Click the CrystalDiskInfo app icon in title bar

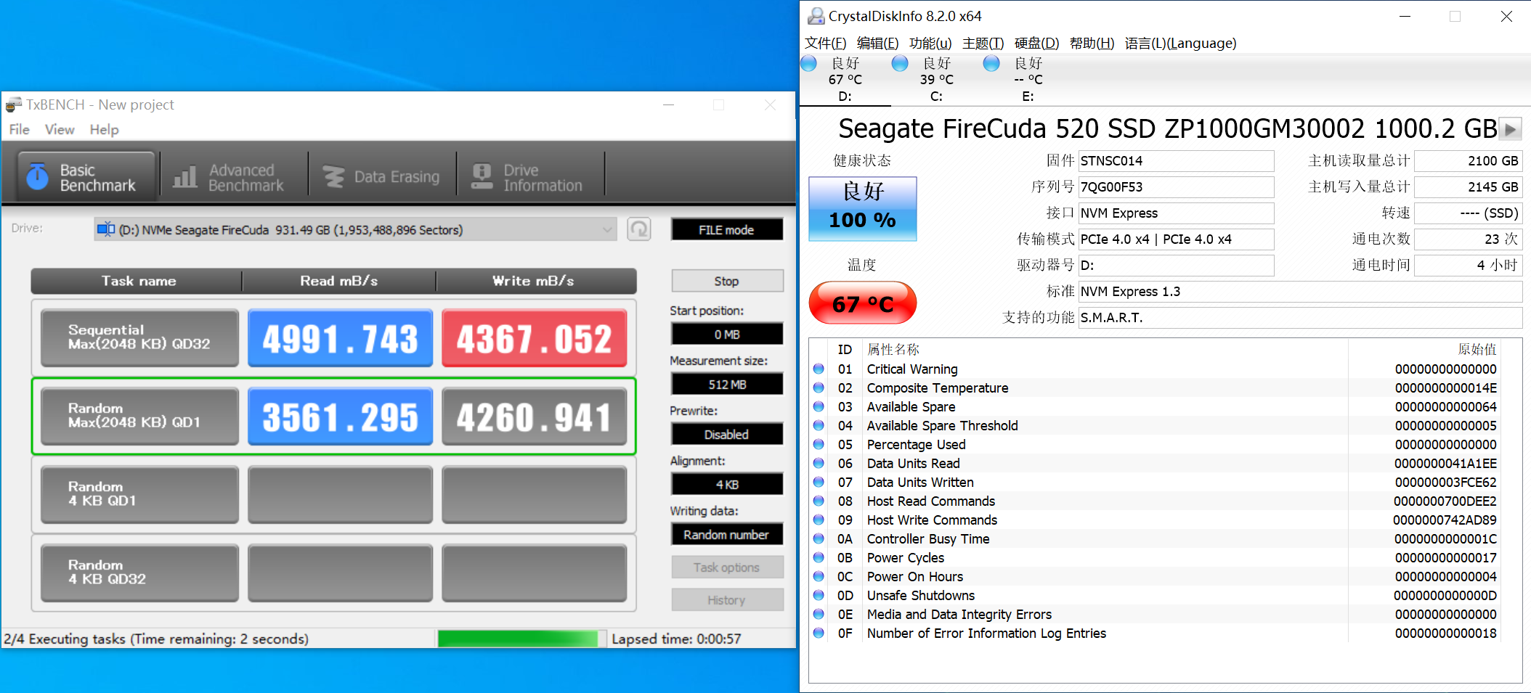click(x=816, y=16)
